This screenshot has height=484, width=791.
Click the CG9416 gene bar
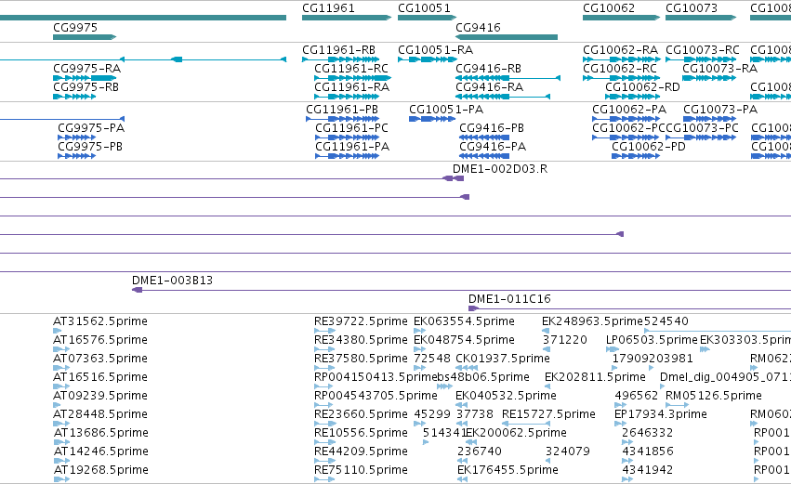click(x=507, y=37)
